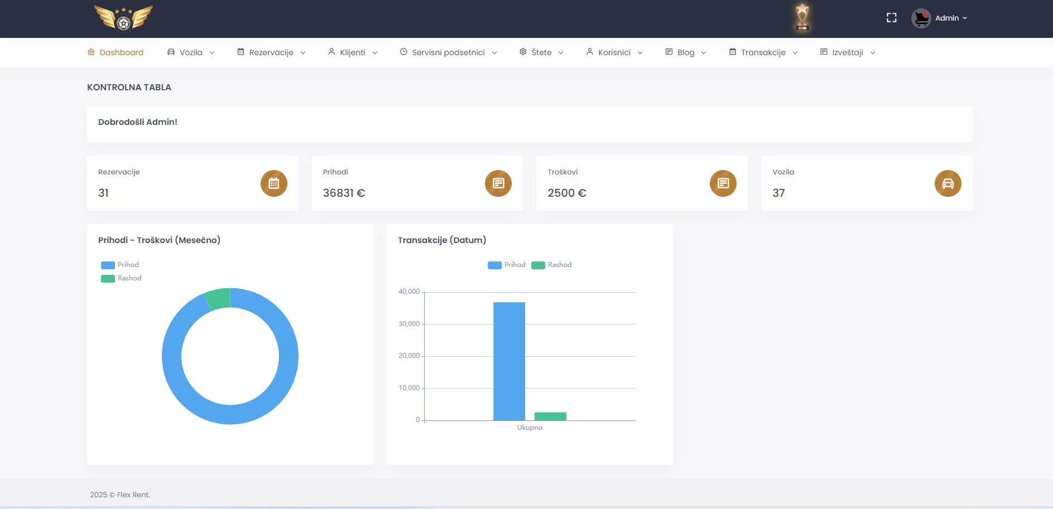This screenshot has height=509, width=1053.
Task: Click the calendar icon in Rezervacije card
Action: pyautogui.click(x=273, y=183)
